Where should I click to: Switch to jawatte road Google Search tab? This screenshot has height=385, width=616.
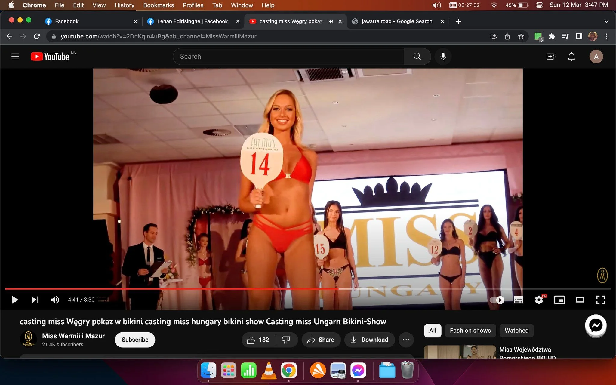click(397, 21)
